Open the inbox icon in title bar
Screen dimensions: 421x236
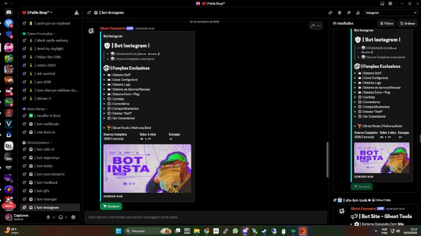pos(382,3)
